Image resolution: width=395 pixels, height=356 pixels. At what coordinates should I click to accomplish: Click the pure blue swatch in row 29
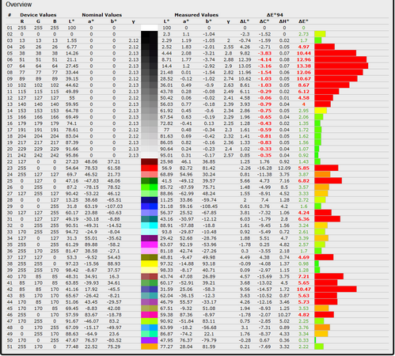pos(150,206)
